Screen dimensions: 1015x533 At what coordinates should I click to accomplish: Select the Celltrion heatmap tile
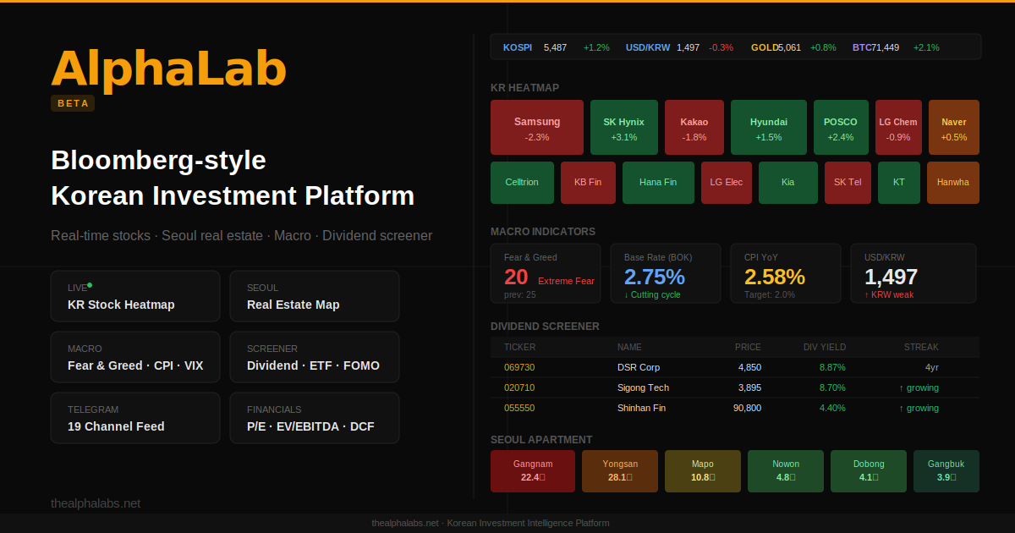(522, 183)
